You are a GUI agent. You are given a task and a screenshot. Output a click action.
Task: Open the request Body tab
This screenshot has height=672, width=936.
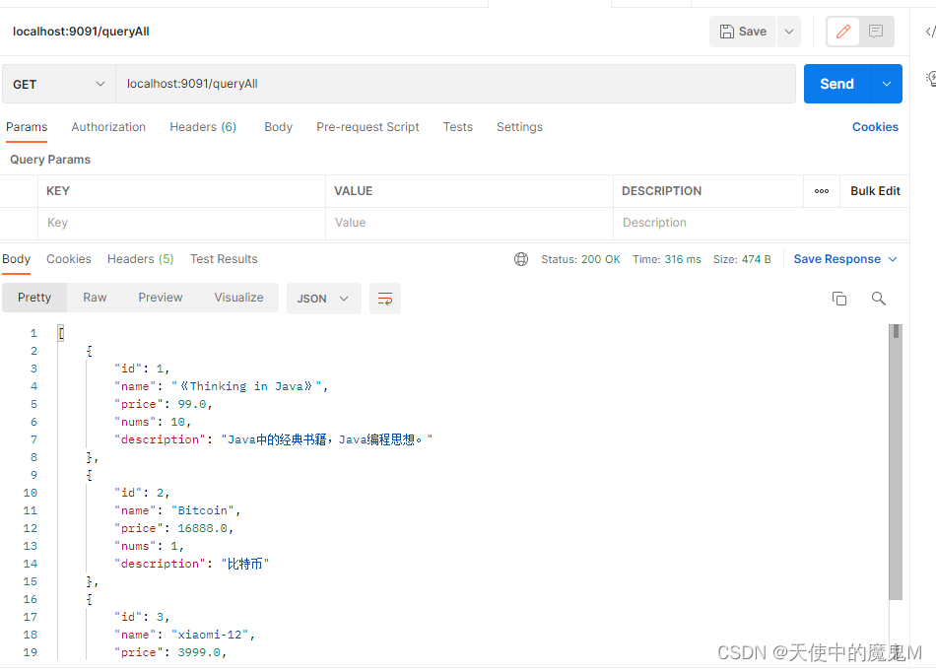pyautogui.click(x=278, y=127)
